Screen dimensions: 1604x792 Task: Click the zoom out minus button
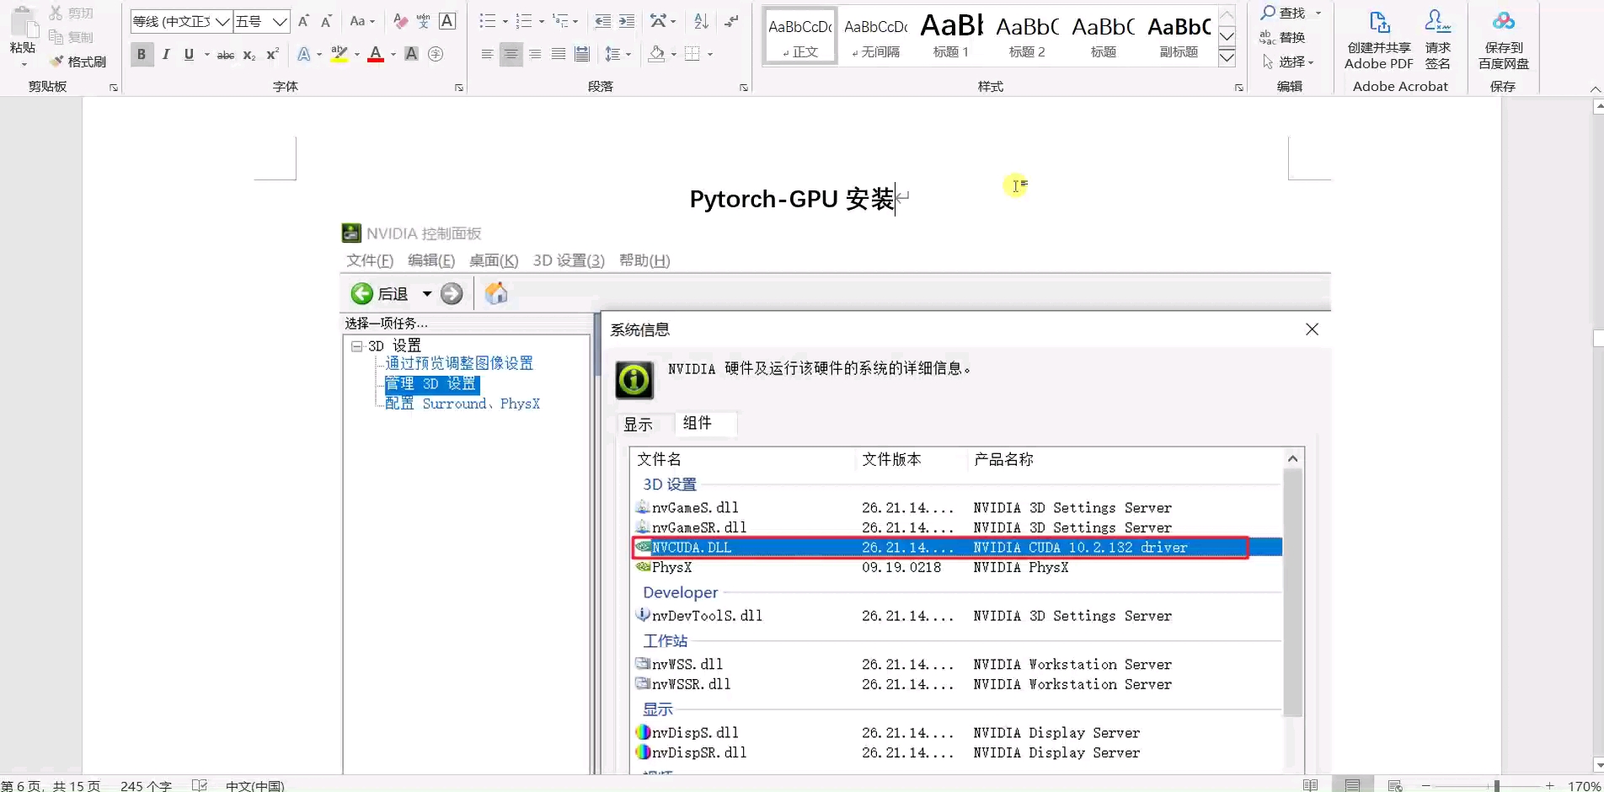pos(1425,786)
